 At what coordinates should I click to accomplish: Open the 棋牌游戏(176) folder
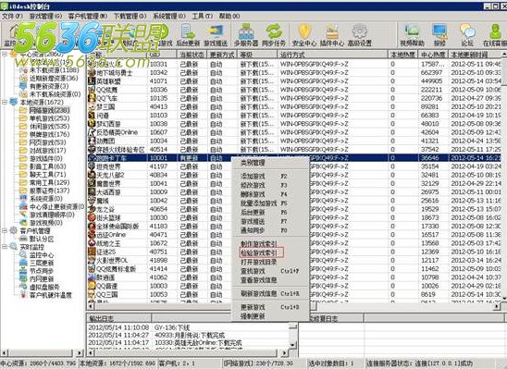point(49,134)
